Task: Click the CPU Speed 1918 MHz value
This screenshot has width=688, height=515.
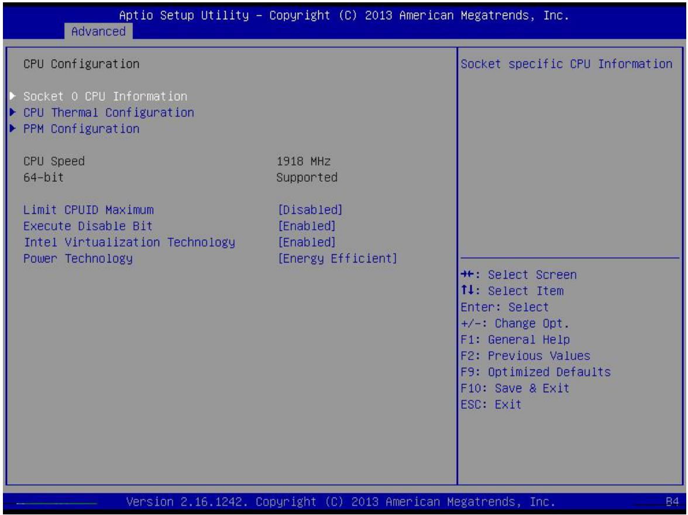Action: click(x=304, y=161)
